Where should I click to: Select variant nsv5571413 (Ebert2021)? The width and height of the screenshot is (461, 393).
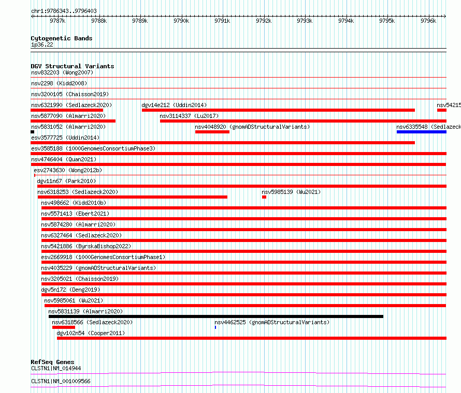point(75,214)
